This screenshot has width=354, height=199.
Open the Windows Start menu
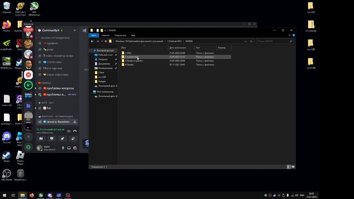(4, 195)
